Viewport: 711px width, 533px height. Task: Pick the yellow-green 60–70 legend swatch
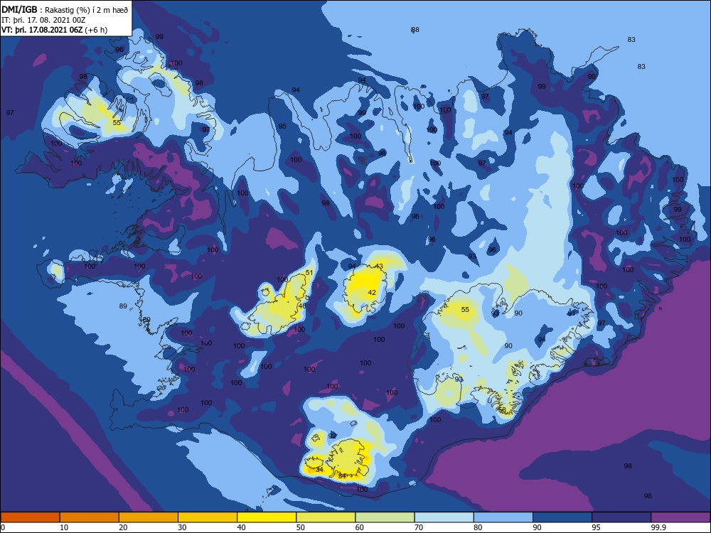tap(385, 517)
